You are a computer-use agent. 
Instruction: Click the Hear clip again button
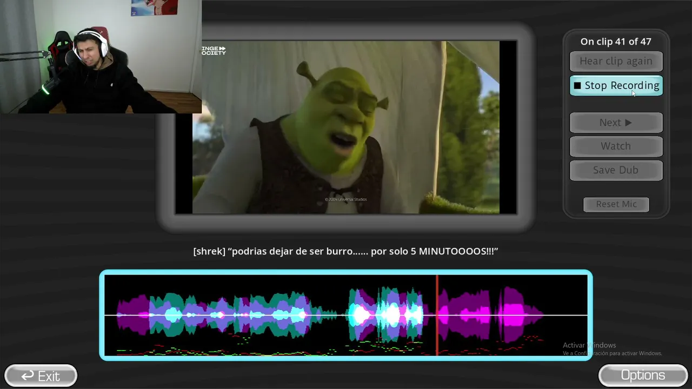pyautogui.click(x=616, y=61)
